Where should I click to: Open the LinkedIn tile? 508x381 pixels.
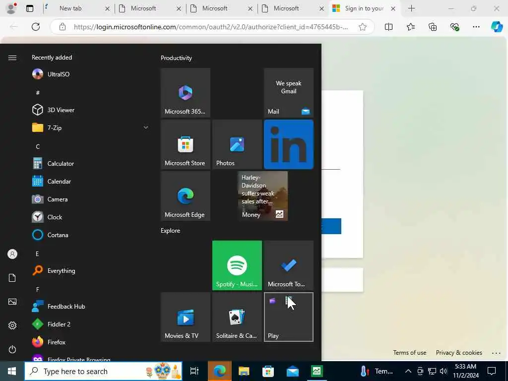[x=289, y=144]
